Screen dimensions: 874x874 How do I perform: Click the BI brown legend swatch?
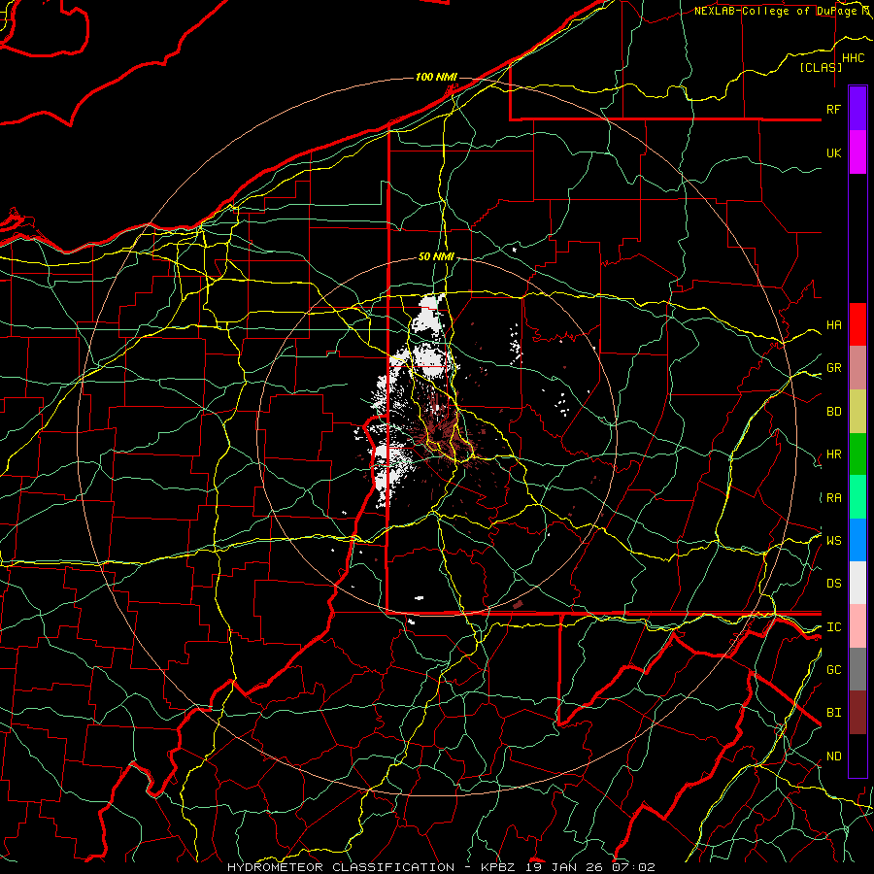click(x=857, y=713)
